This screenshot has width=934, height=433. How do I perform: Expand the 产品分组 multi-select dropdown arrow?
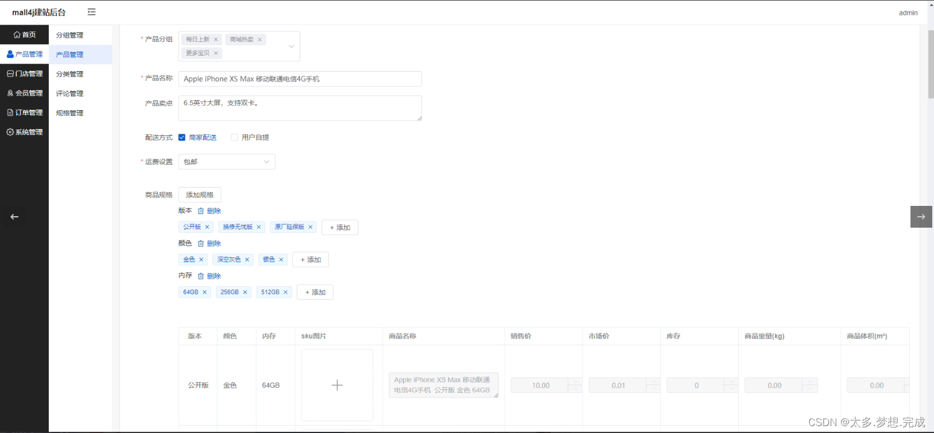click(x=291, y=46)
